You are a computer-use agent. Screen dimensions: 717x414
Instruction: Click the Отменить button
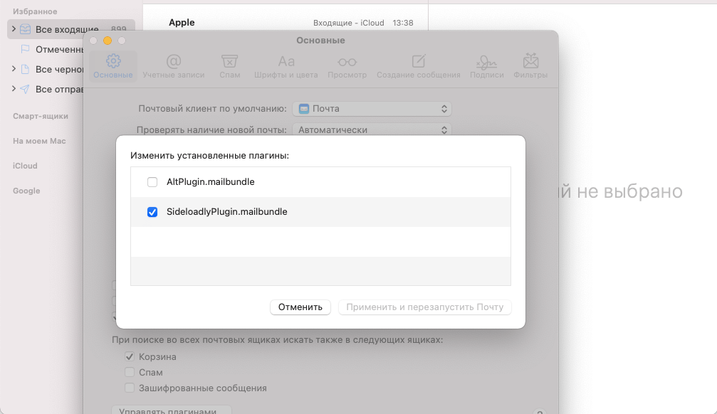click(300, 307)
